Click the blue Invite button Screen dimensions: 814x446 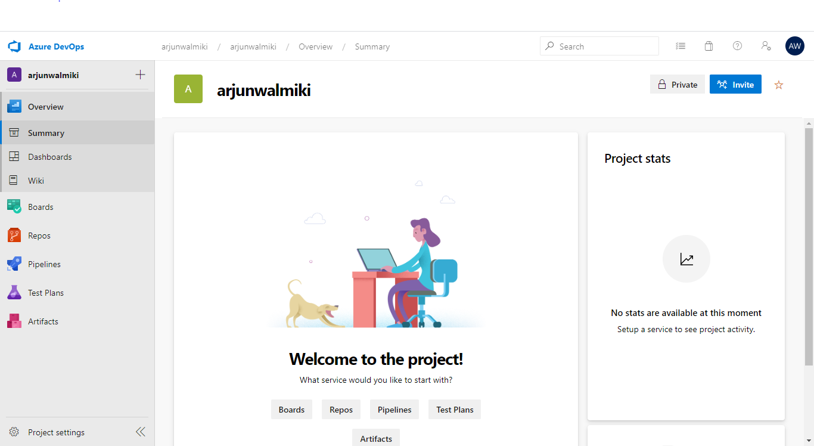click(x=735, y=85)
